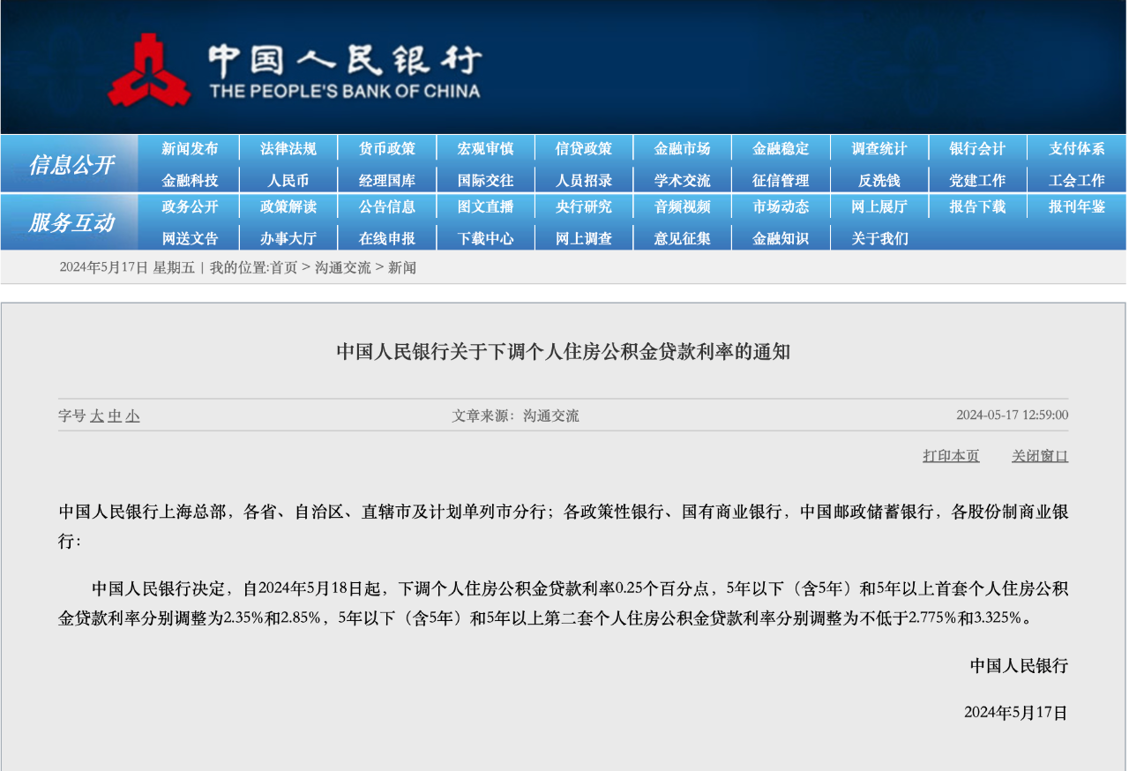Viewport: 1129px width, 771px height.
Task: Open 网送文告 page
Action: pos(190,238)
